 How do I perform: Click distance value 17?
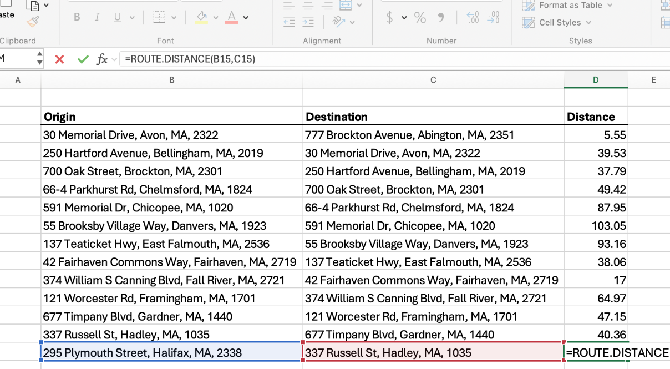coord(596,280)
